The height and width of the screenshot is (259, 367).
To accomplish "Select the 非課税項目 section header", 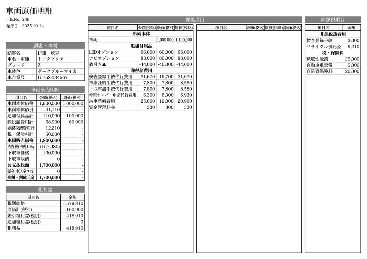I will (x=333, y=20).
